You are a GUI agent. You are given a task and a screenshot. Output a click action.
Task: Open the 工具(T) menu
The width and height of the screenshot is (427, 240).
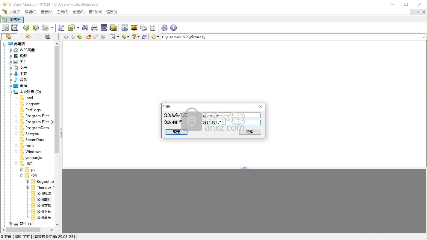63,12
